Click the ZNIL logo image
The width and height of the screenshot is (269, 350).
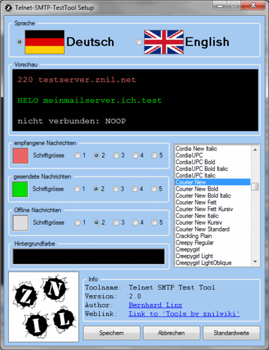click(x=44, y=307)
